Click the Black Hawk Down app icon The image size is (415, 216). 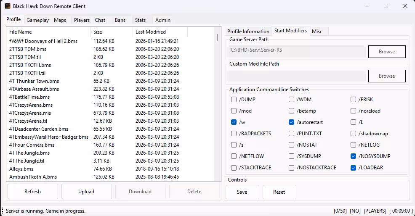(x=8, y=6)
